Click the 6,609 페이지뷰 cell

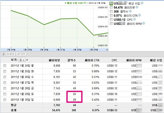pyautogui.click(x=57, y=100)
